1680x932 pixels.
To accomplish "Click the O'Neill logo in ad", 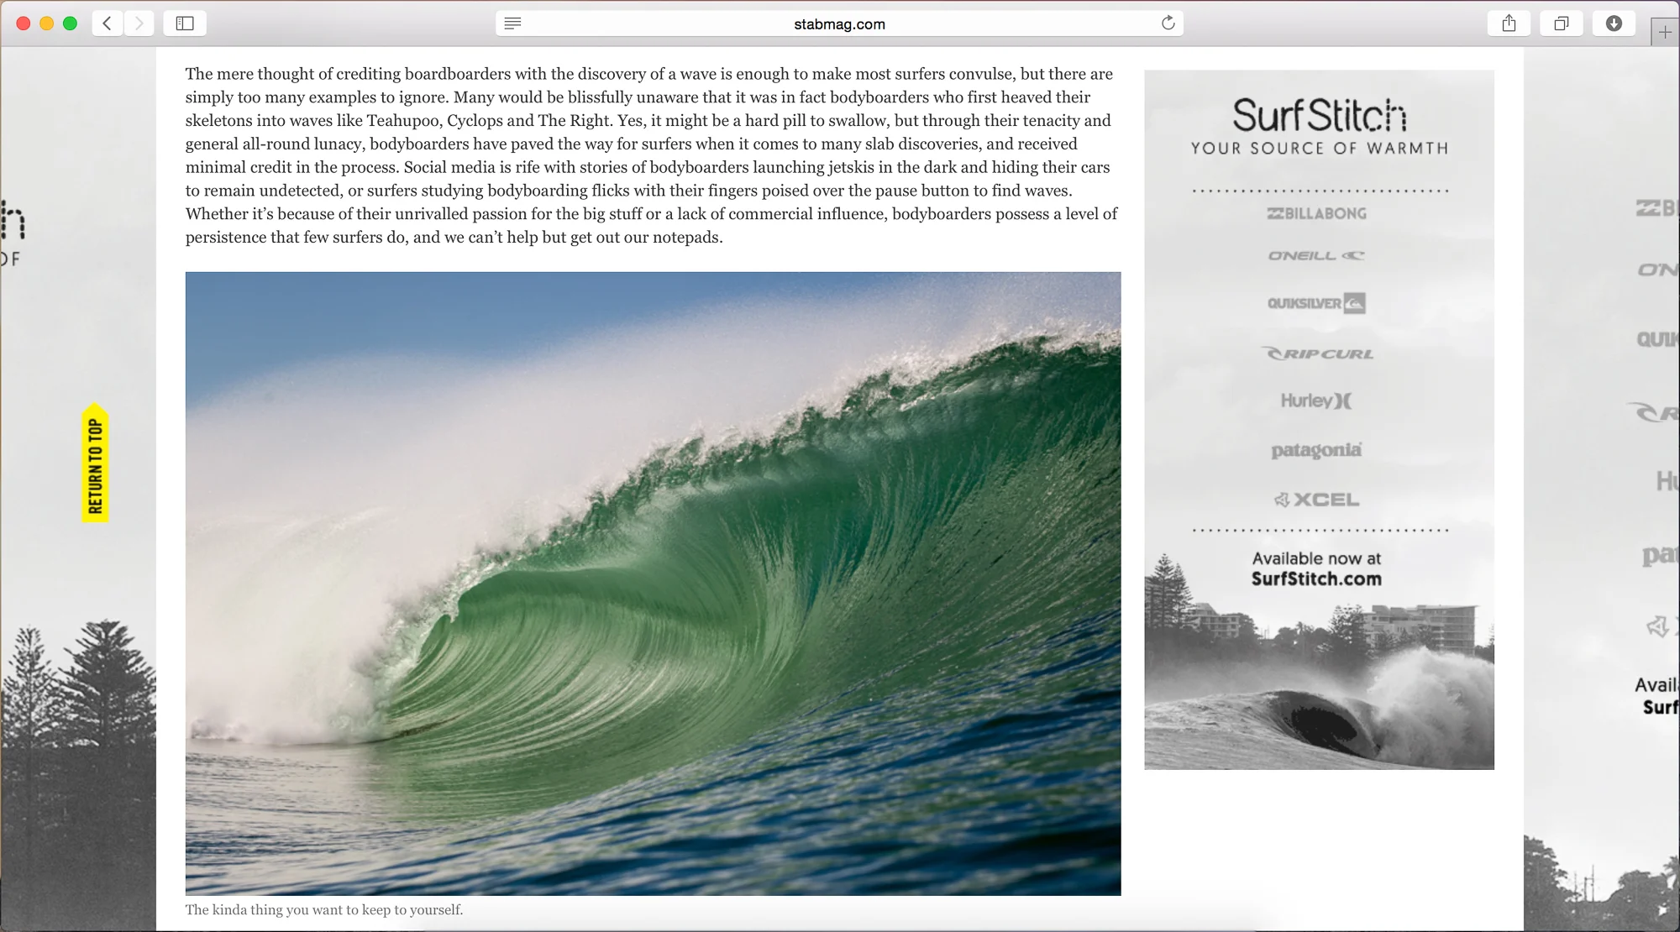I will coord(1316,255).
